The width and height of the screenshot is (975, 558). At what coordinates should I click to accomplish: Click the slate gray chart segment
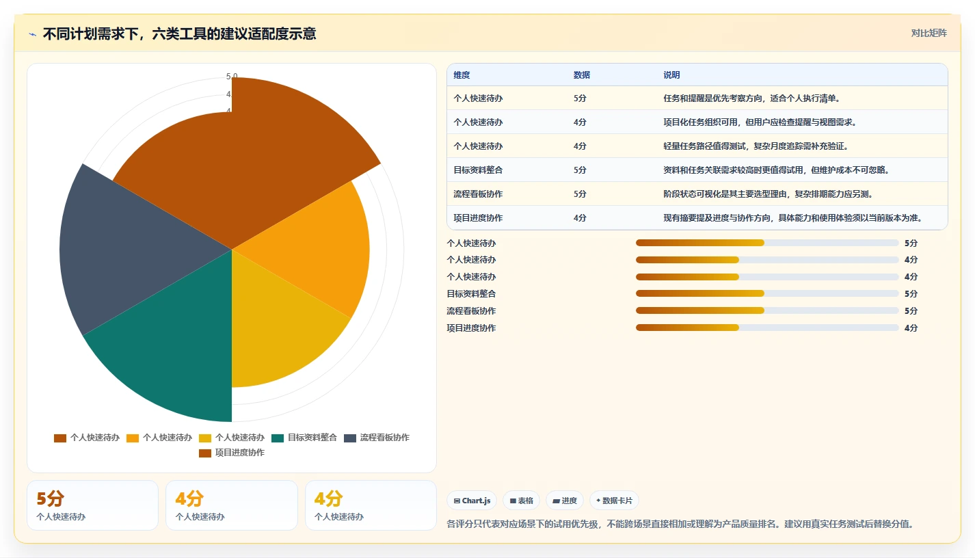tap(130, 250)
